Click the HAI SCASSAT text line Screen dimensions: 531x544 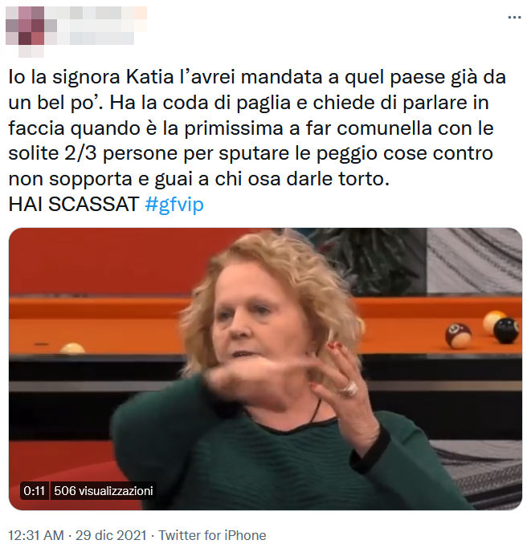(74, 205)
